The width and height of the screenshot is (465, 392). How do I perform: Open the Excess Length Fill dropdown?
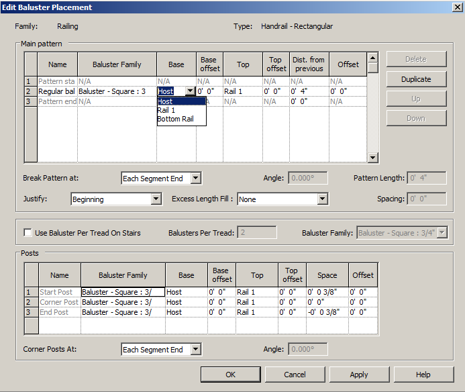(322, 199)
